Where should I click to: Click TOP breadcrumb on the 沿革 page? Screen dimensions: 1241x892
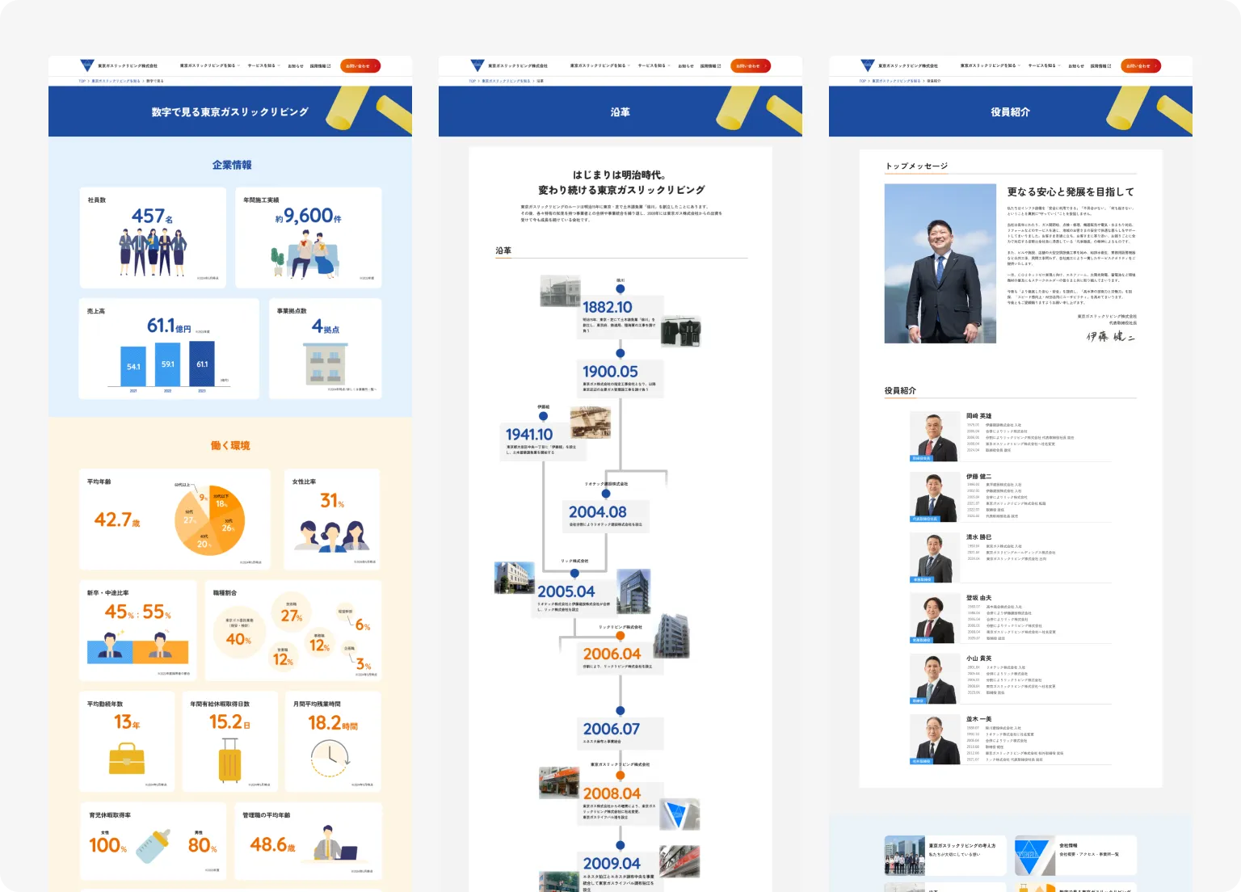tap(472, 81)
